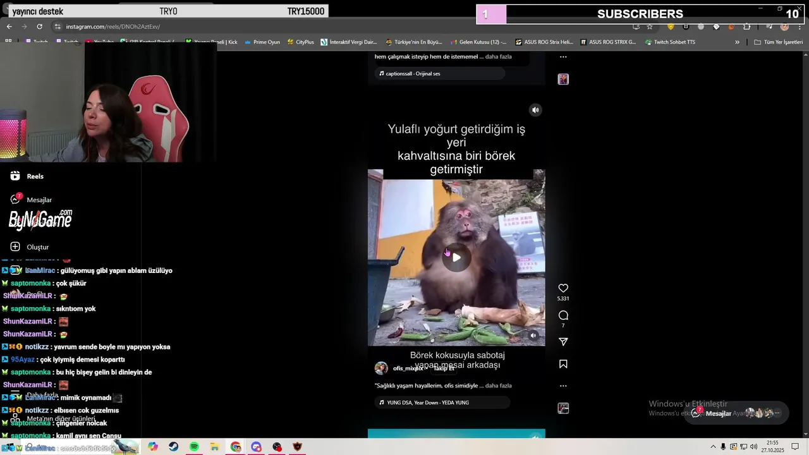This screenshot has width=809, height=455.
Task: Expand previous reel caption daha fazla
Action: point(498,57)
